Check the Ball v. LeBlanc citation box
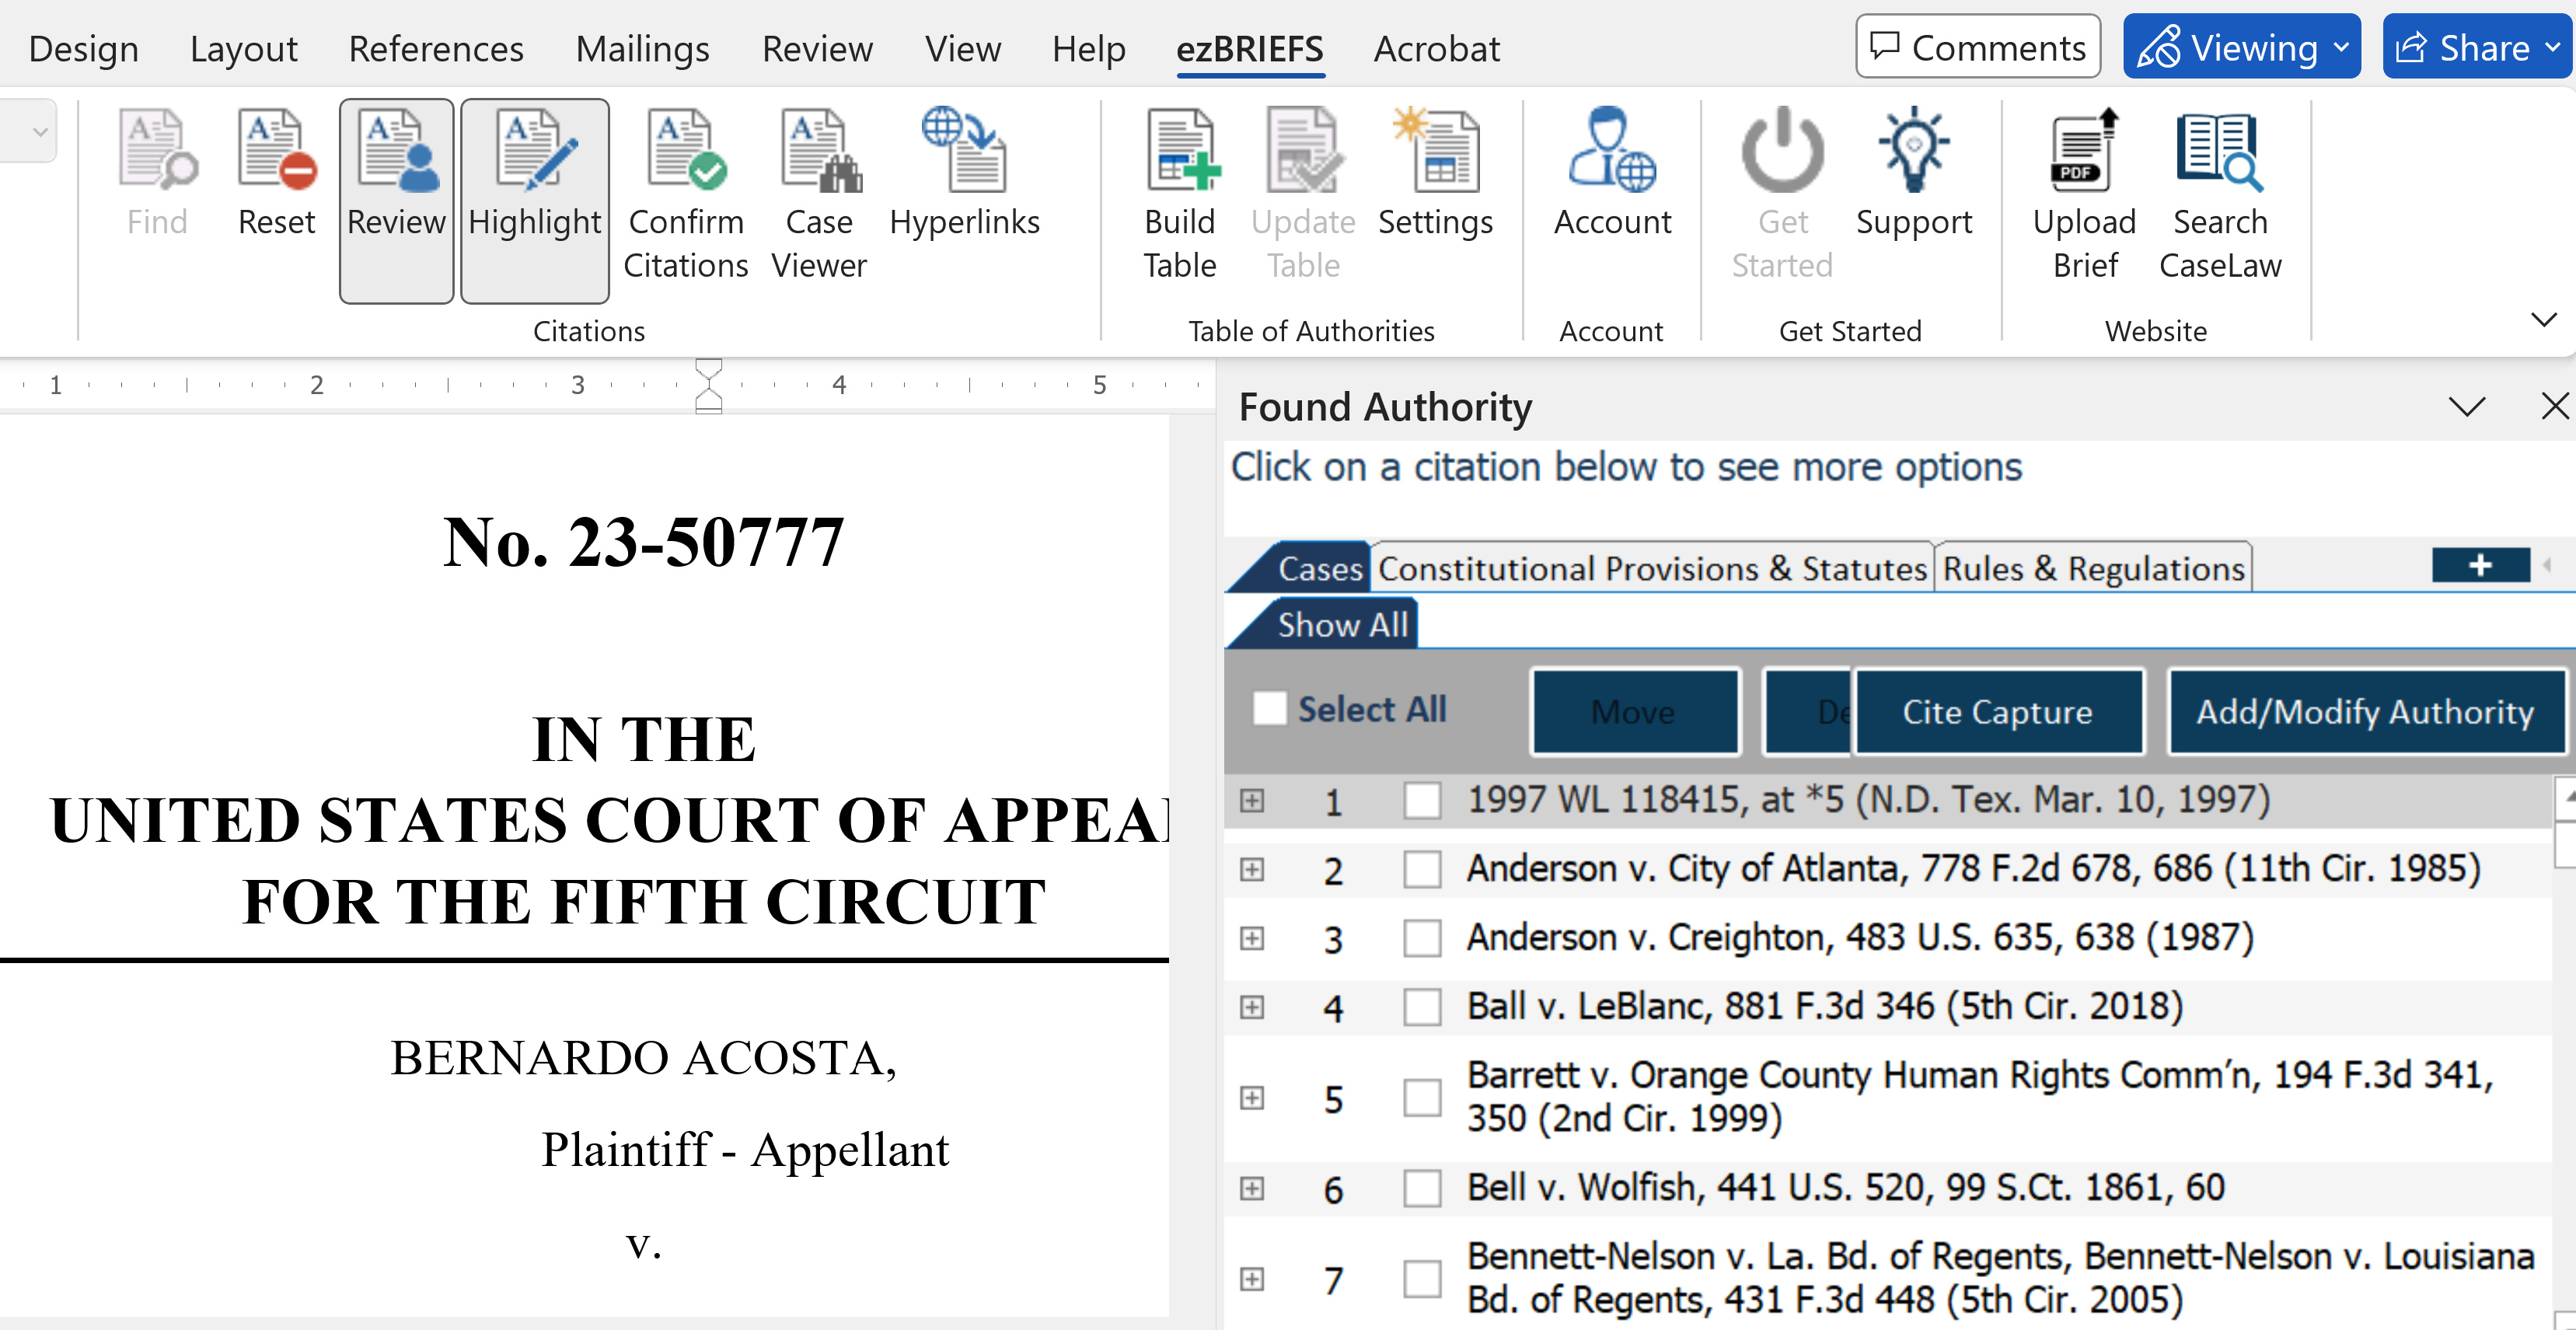 (x=1421, y=1007)
